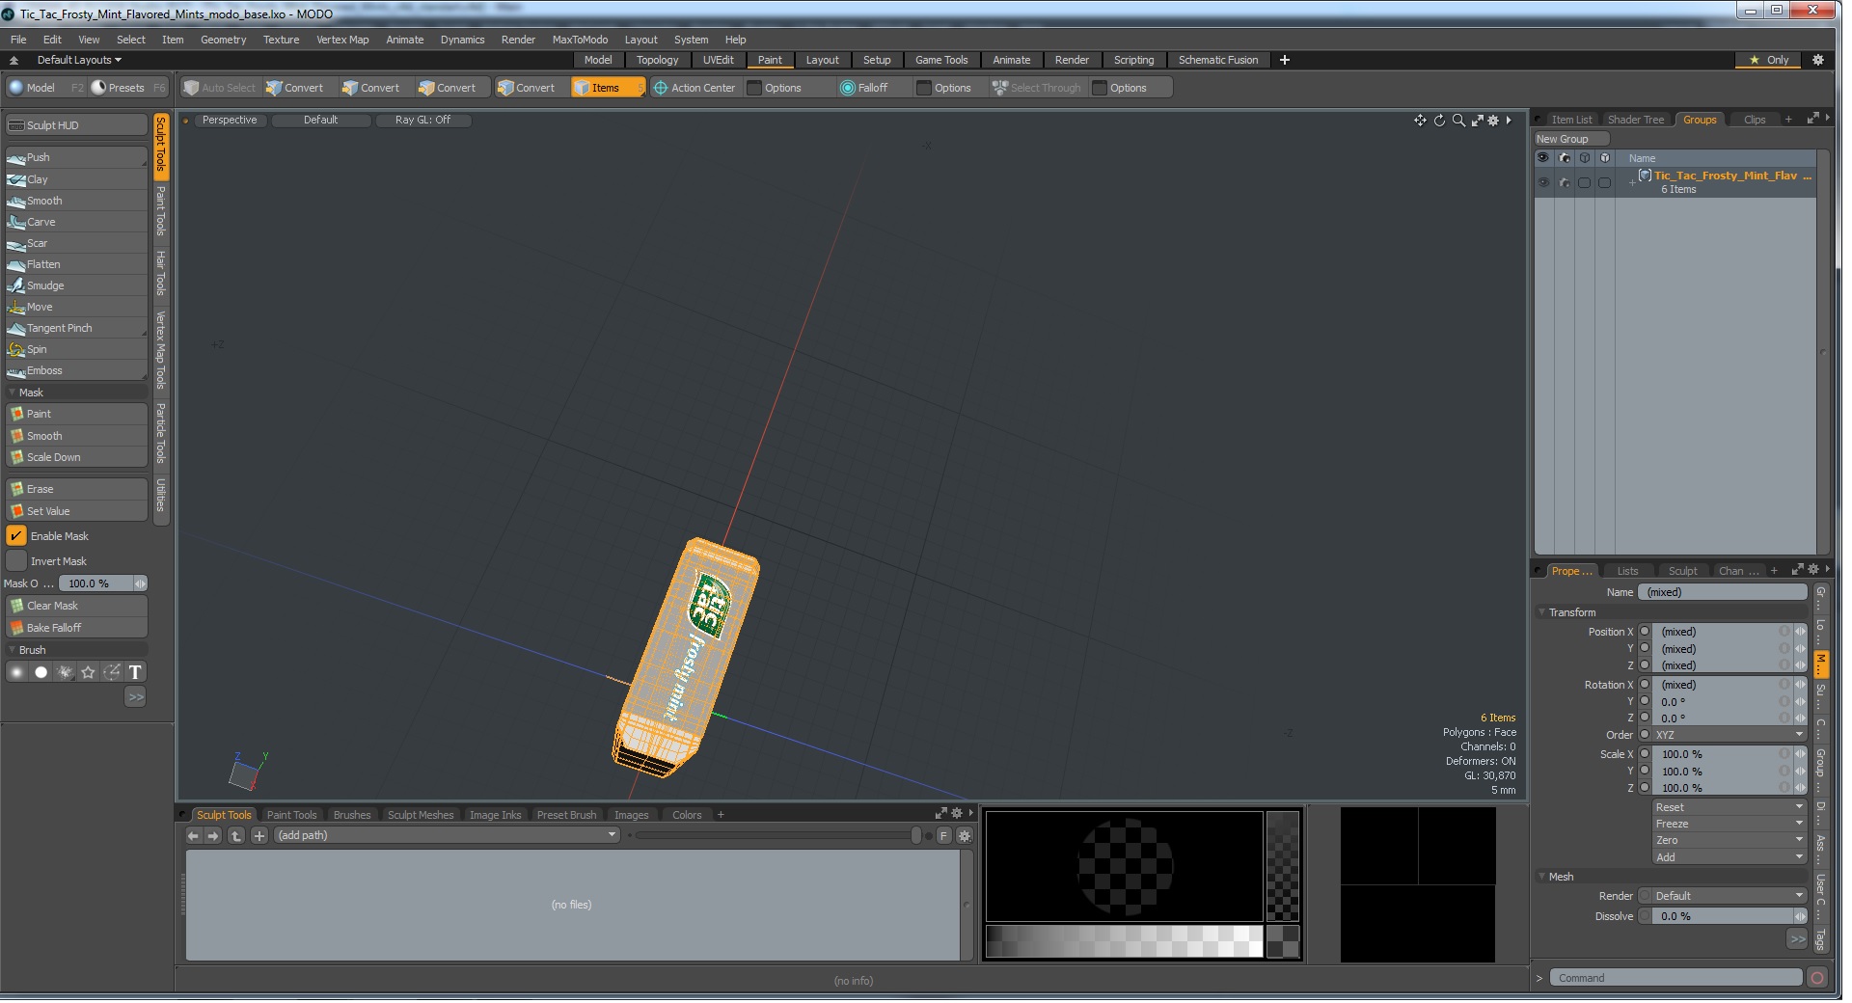Toggle visibility eye of Tic_Tac group
The width and height of the screenshot is (1852, 1003).
pyautogui.click(x=1543, y=182)
